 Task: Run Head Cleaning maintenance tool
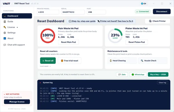click(x=122, y=61)
